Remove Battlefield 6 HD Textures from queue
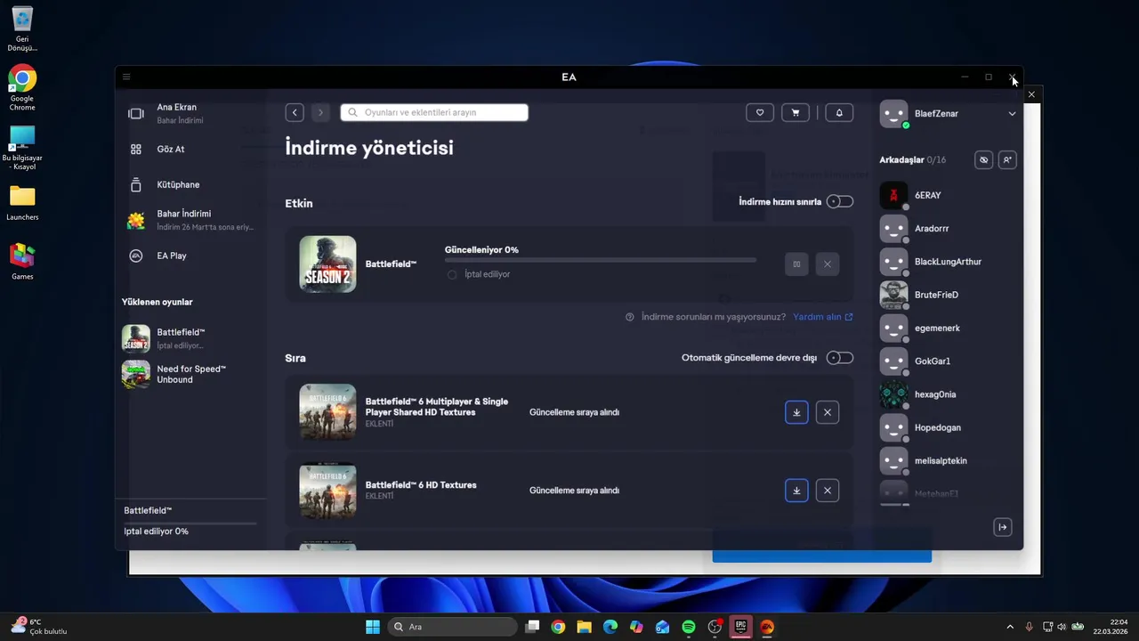This screenshot has width=1139, height=641. (x=828, y=491)
